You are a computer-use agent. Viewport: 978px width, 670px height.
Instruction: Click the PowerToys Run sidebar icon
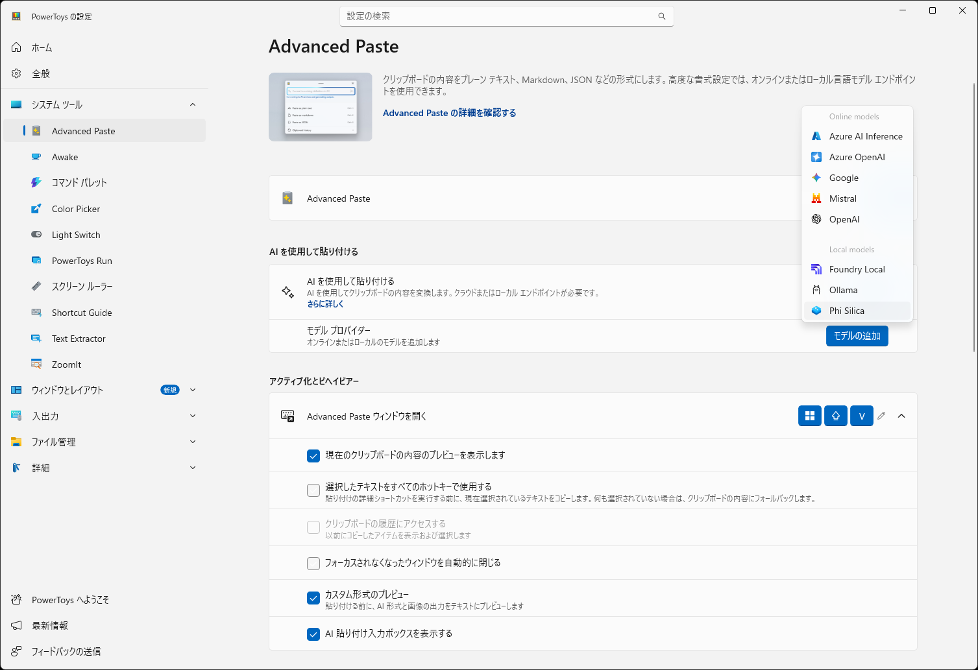click(x=36, y=261)
